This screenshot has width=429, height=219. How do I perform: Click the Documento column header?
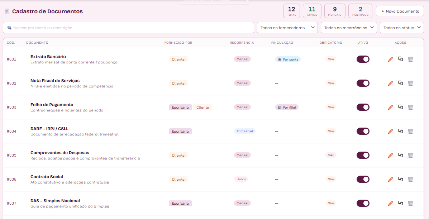coord(37,43)
